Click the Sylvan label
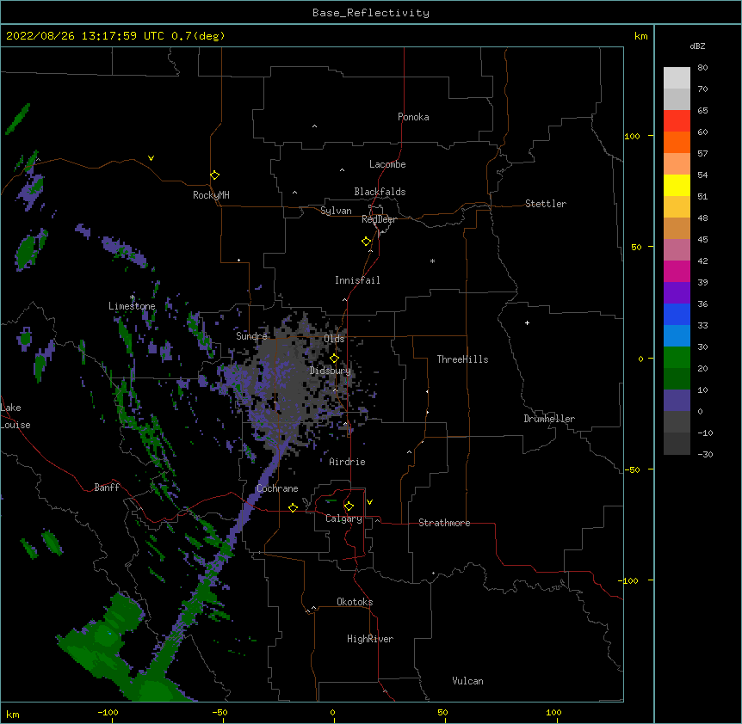The image size is (742, 724). [x=336, y=211]
